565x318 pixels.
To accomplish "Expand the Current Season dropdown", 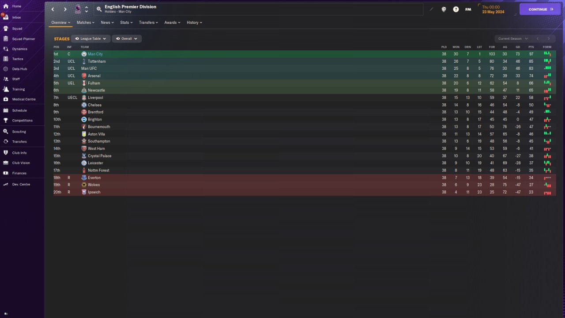I will [x=513, y=39].
